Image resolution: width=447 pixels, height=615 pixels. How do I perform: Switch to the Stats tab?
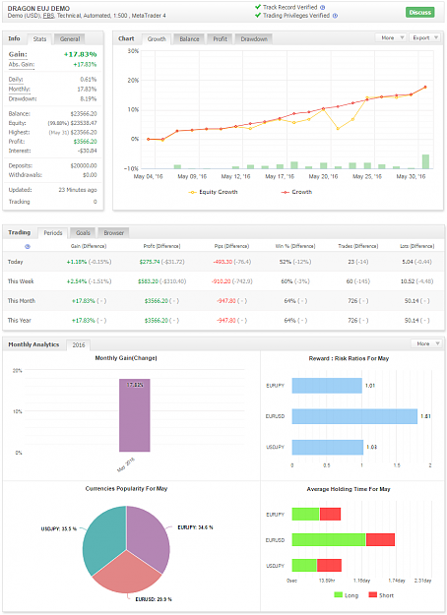tap(39, 38)
